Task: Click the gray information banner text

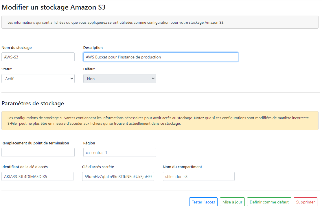Action: [x=116, y=22]
